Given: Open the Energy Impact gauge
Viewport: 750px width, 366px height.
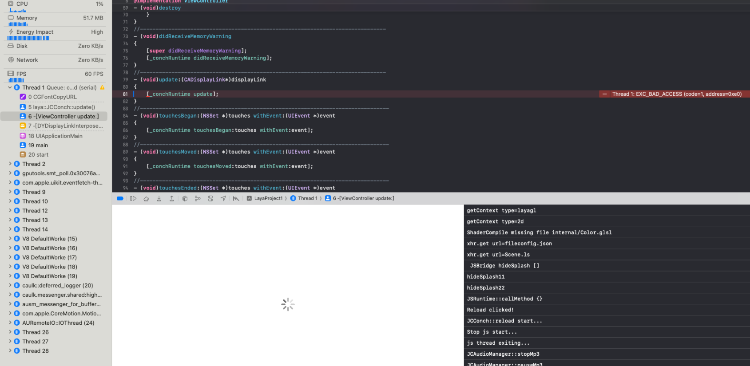Looking at the screenshot, I should point(55,32).
